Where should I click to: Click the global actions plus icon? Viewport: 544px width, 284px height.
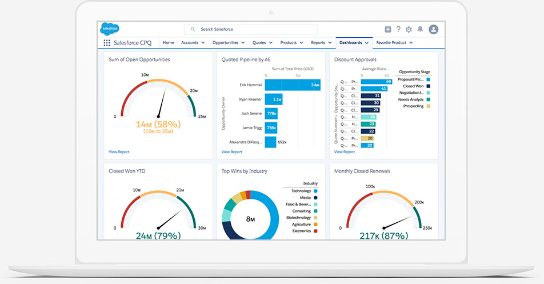coord(388,30)
